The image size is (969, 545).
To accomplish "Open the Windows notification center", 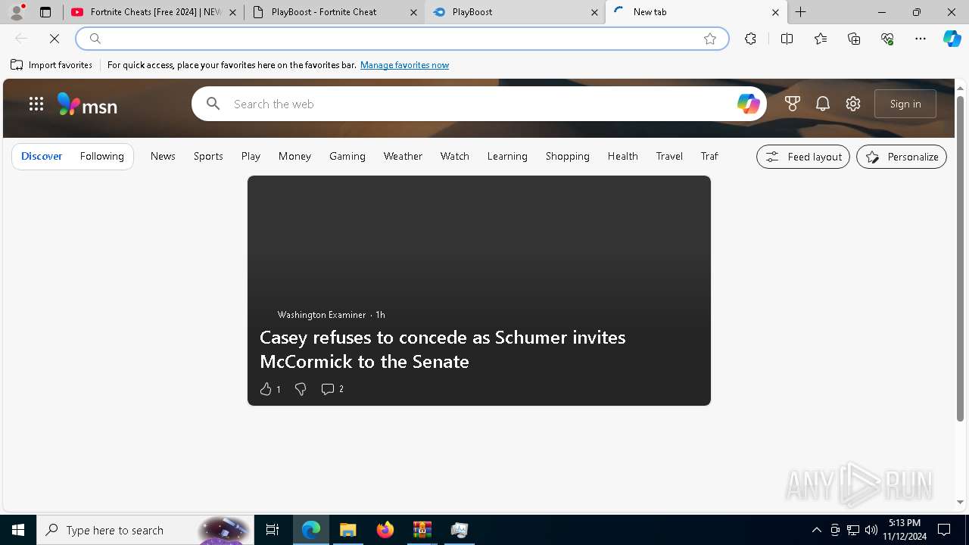I will coord(944,530).
